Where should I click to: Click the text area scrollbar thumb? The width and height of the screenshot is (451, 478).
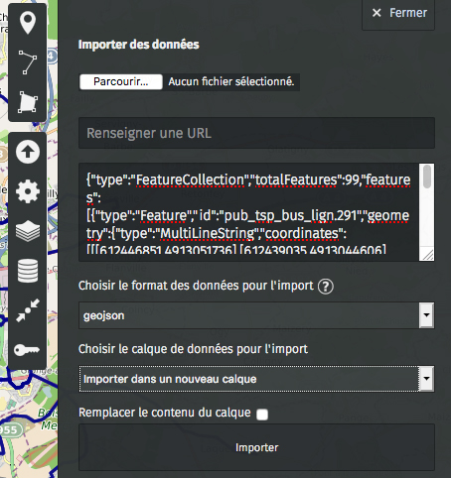coord(427,177)
